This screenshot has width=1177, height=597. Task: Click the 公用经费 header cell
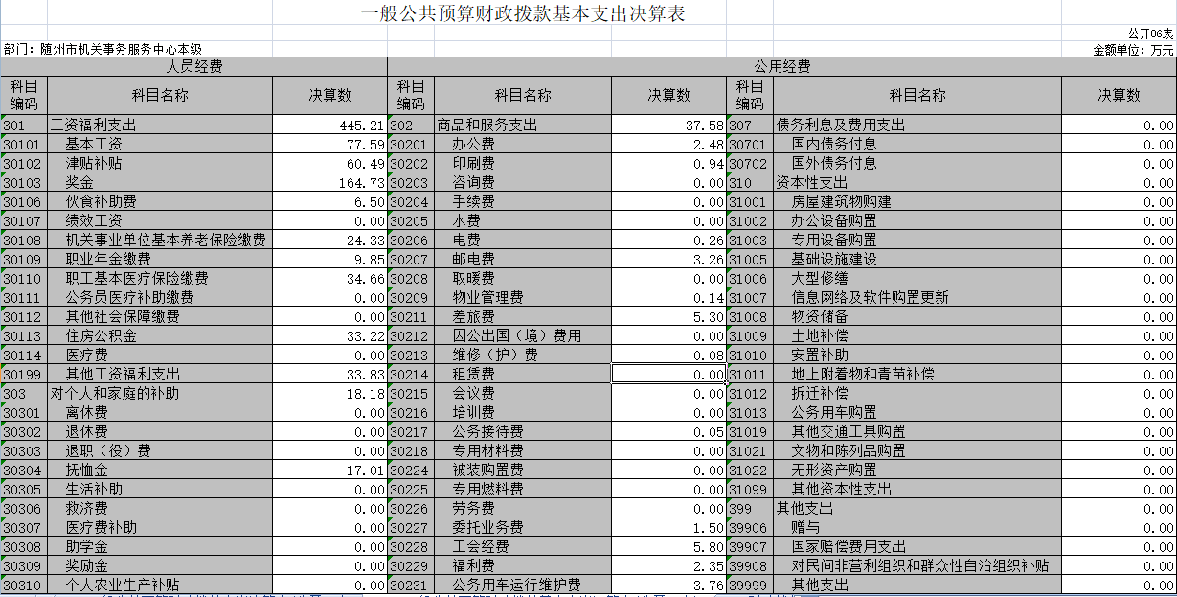click(x=781, y=67)
